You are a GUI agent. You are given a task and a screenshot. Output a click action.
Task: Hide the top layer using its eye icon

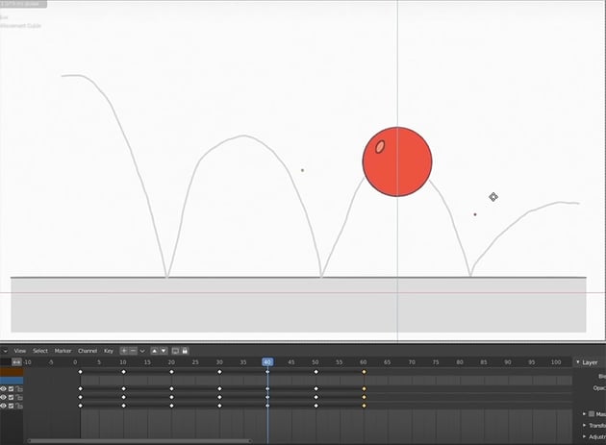point(3,388)
